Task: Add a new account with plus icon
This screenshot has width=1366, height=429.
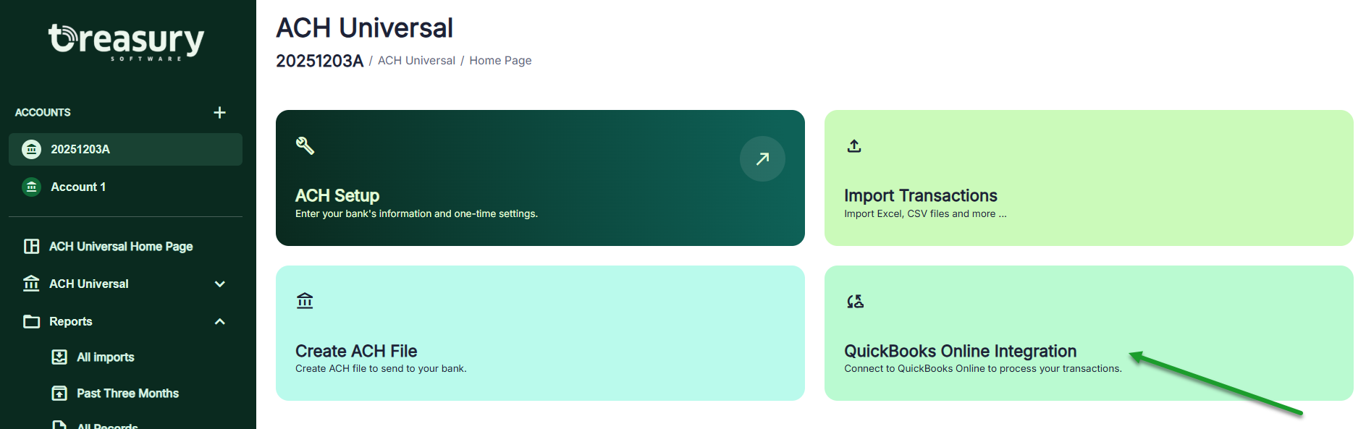Action: pyautogui.click(x=220, y=112)
